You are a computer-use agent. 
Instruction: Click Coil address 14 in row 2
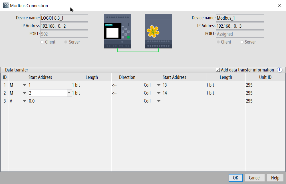[165, 93]
